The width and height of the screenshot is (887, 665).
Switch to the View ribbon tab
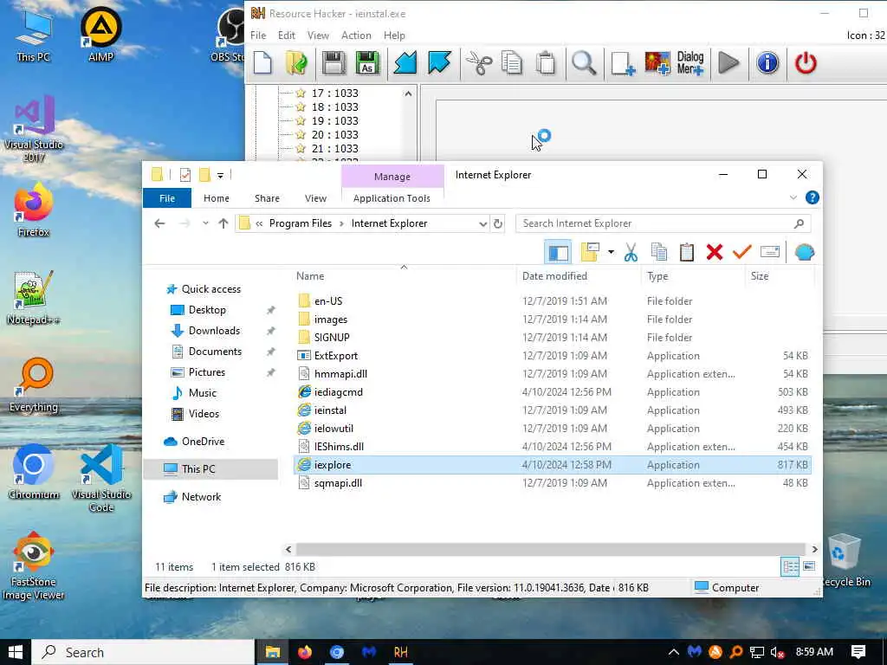point(315,198)
